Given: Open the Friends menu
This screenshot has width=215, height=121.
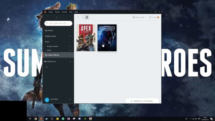Looking at the screenshot, I should (64, 12).
